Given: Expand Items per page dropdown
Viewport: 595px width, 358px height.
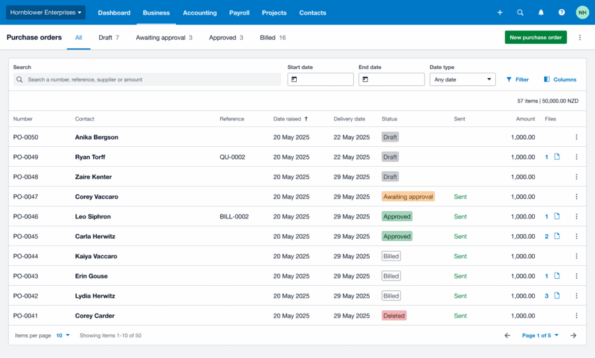Looking at the screenshot, I should 63,336.
